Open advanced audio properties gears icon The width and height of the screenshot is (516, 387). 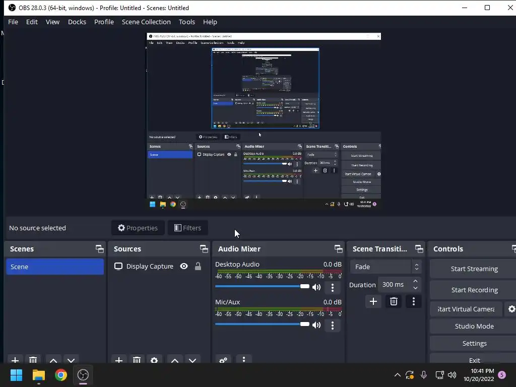(x=223, y=360)
